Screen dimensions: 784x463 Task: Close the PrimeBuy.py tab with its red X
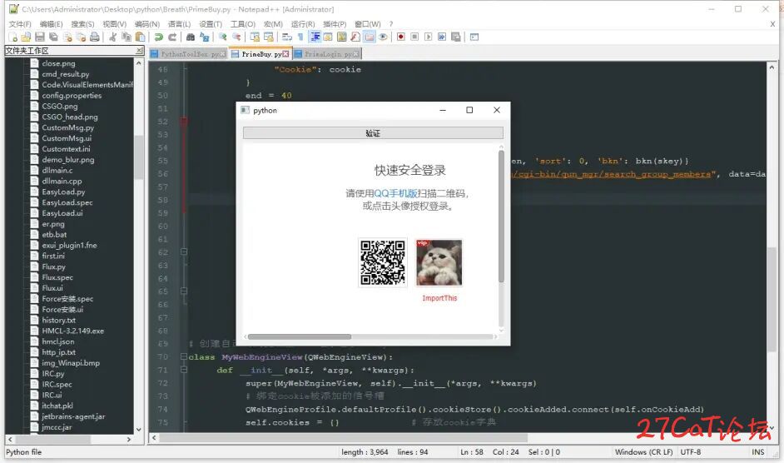[286, 54]
